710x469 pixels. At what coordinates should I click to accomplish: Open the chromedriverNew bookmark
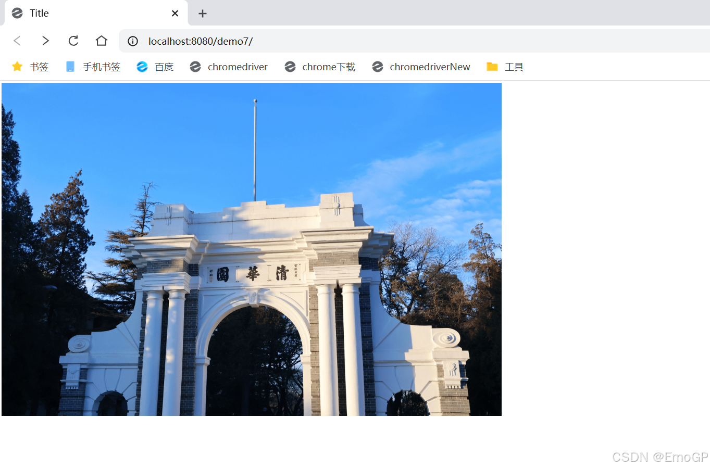(421, 67)
